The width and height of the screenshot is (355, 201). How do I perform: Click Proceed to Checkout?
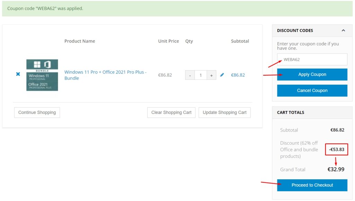312,185
